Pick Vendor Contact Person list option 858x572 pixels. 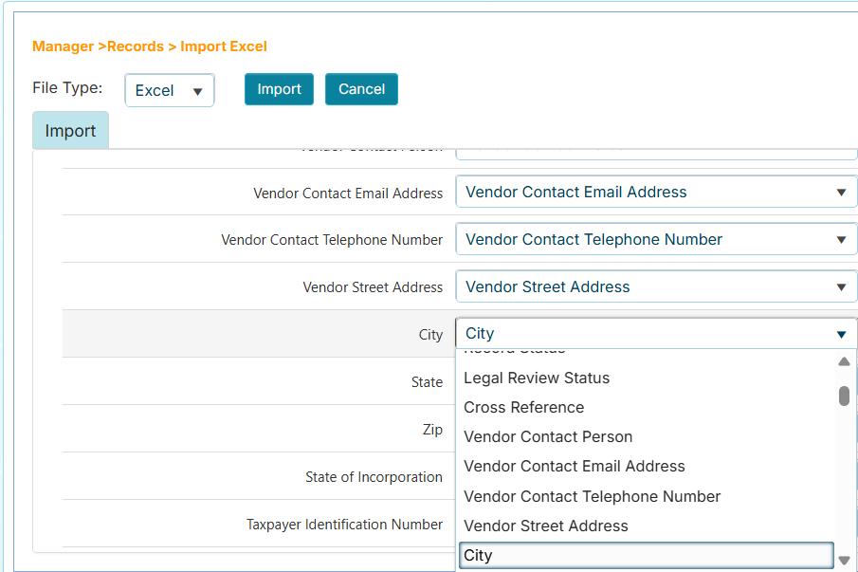[548, 436]
